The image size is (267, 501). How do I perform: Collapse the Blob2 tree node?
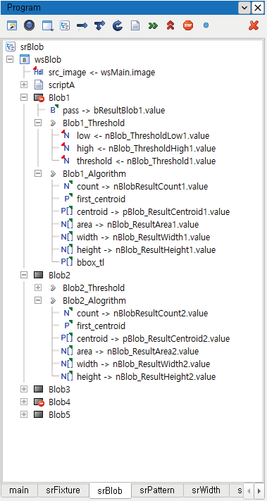point(24,275)
